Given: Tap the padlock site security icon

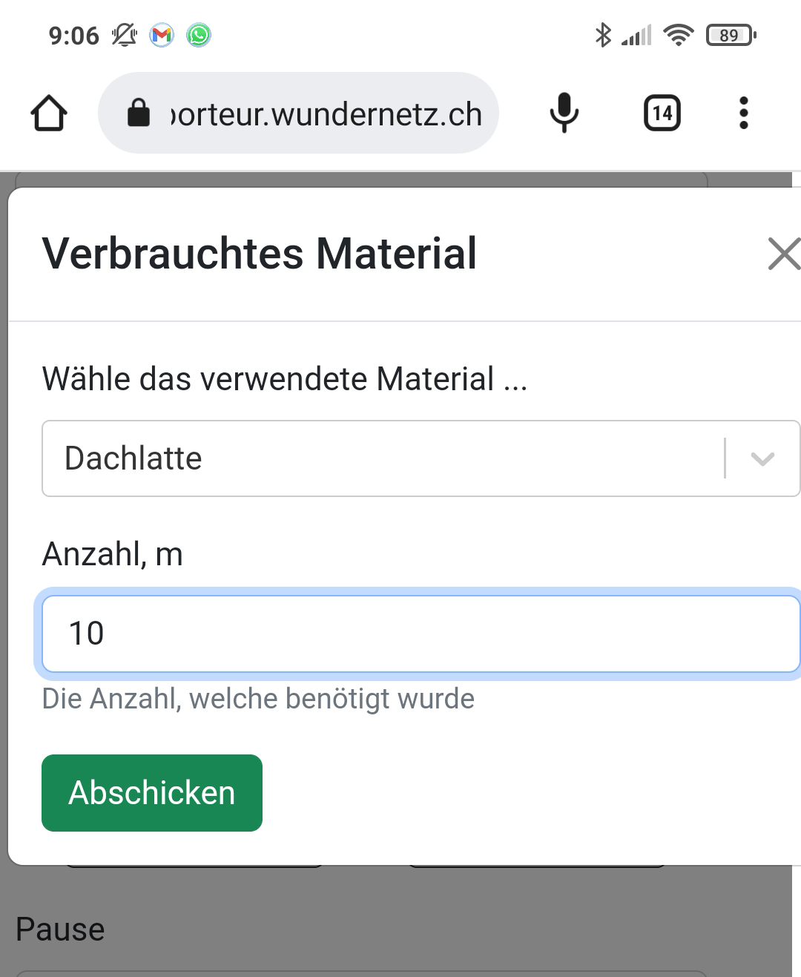Looking at the screenshot, I should 139,114.
